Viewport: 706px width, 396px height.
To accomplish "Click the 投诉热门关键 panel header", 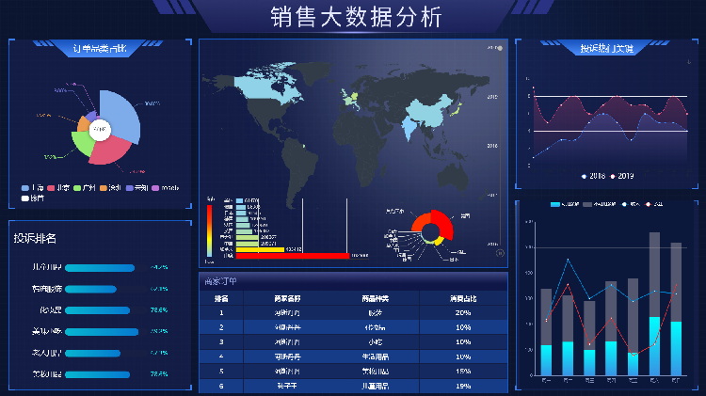I will click(606, 48).
